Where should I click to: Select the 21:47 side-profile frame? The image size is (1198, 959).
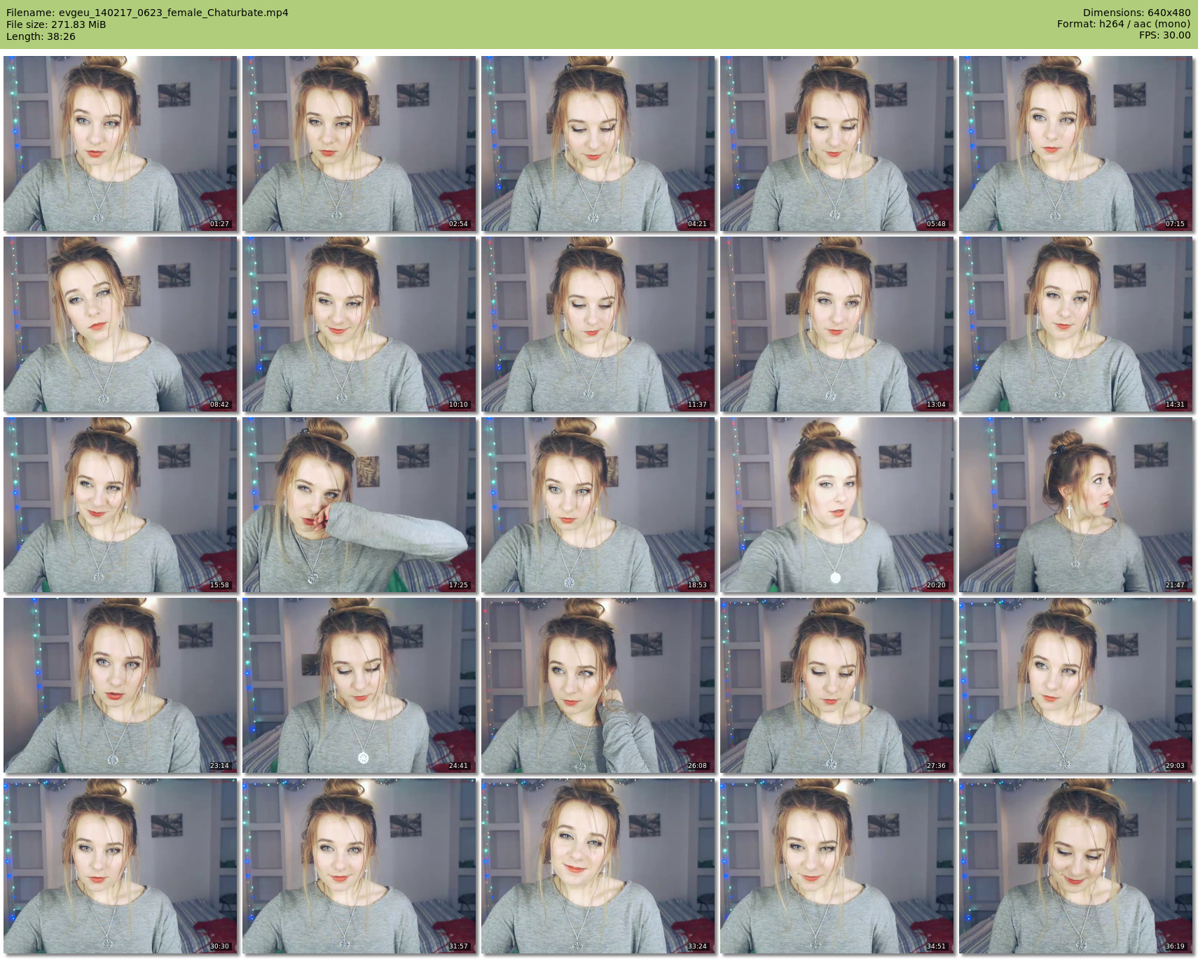1075,505
